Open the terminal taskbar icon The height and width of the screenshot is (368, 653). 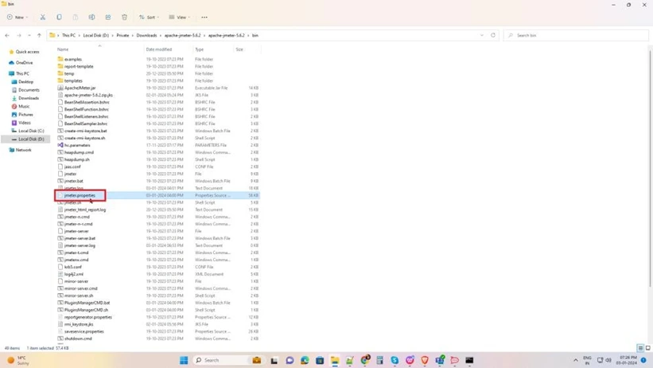pos(469,360)
